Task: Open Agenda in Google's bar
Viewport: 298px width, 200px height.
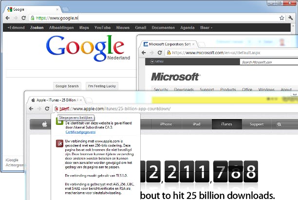Action: (187, 28)
